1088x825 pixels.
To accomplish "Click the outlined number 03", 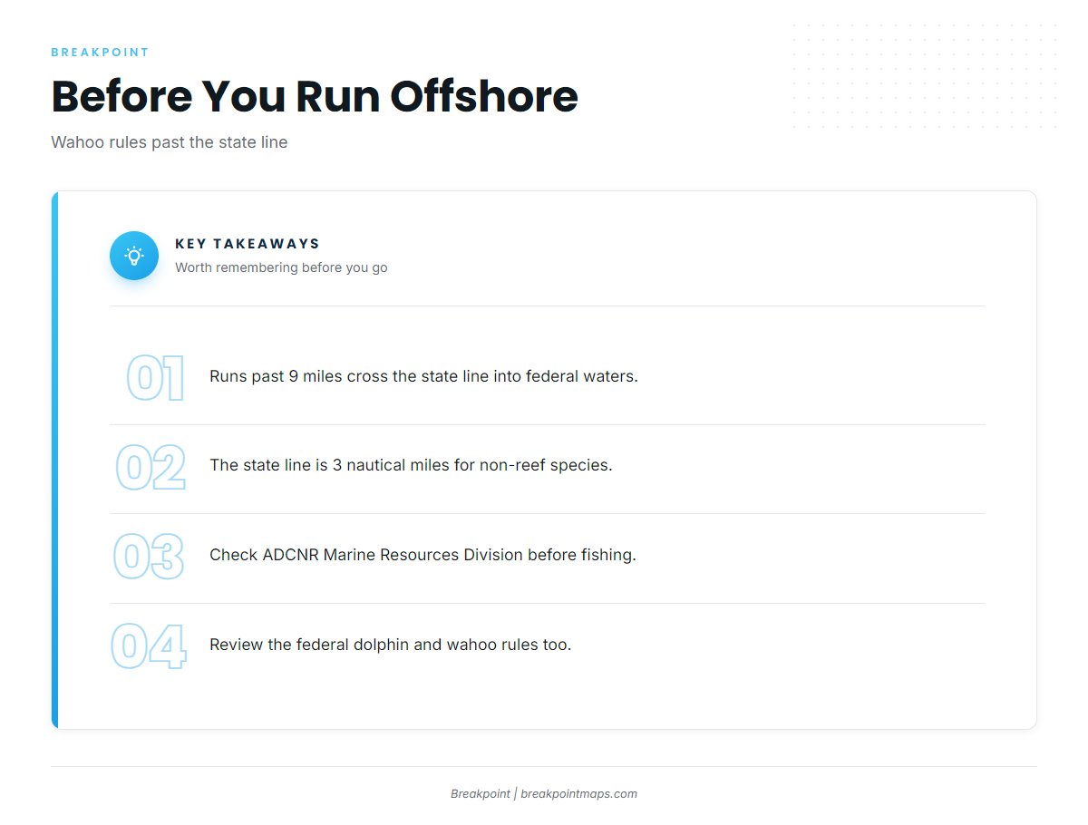I will click(x=150, y=557).
